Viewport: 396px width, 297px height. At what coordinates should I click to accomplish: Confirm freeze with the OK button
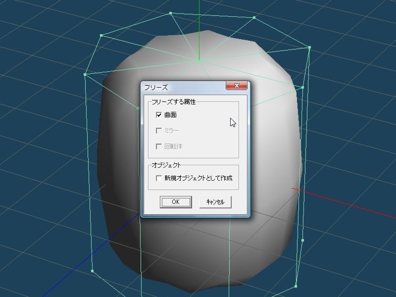tap(176, 202)
